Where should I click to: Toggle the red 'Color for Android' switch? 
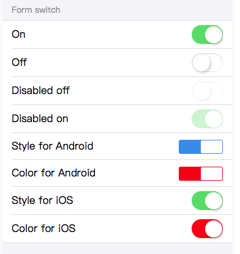coord(201,173)
